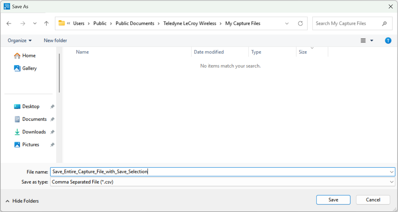This screenshot has width=398, height=212.
Task: Create a New folder
Action: point(55,40)
